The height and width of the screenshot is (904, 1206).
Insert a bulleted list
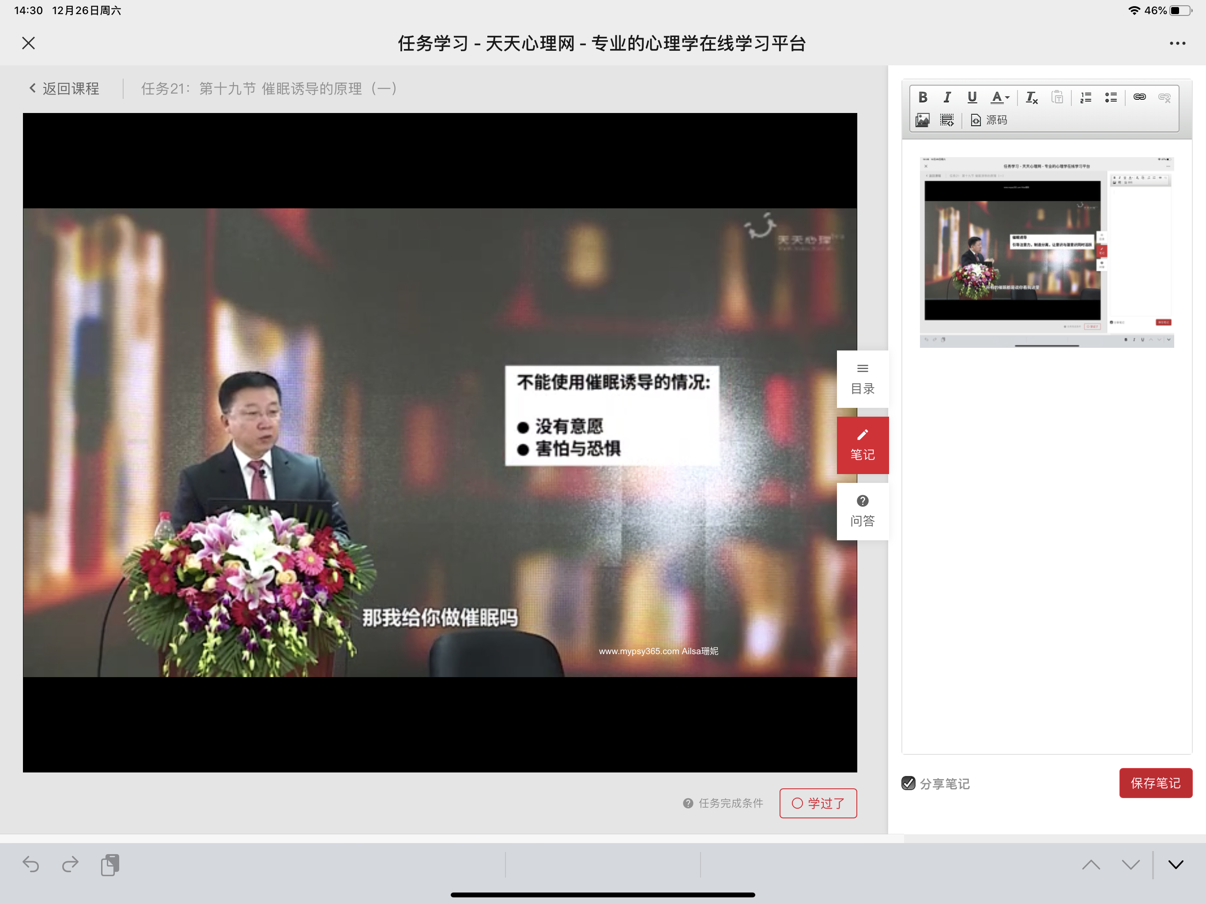pos(1111,98)
